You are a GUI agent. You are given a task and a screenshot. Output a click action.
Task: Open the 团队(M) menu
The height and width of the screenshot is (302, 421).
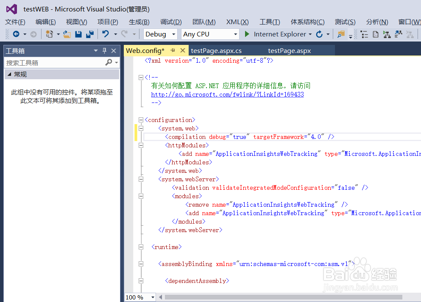tap(204, 22)
